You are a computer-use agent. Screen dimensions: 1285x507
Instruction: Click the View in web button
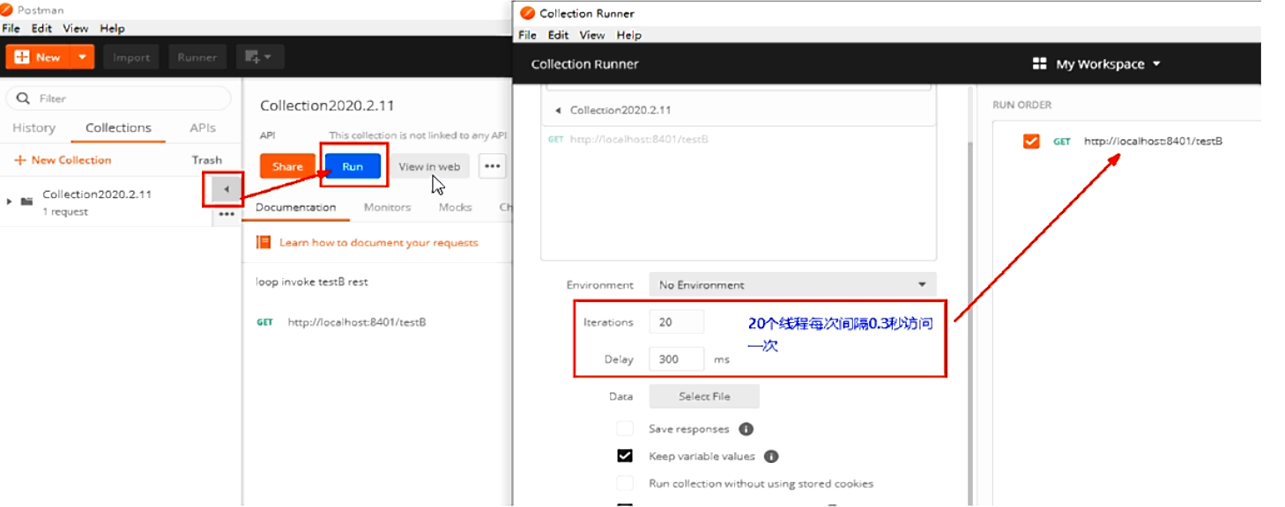pyautogui.click(x=429, y=166)
